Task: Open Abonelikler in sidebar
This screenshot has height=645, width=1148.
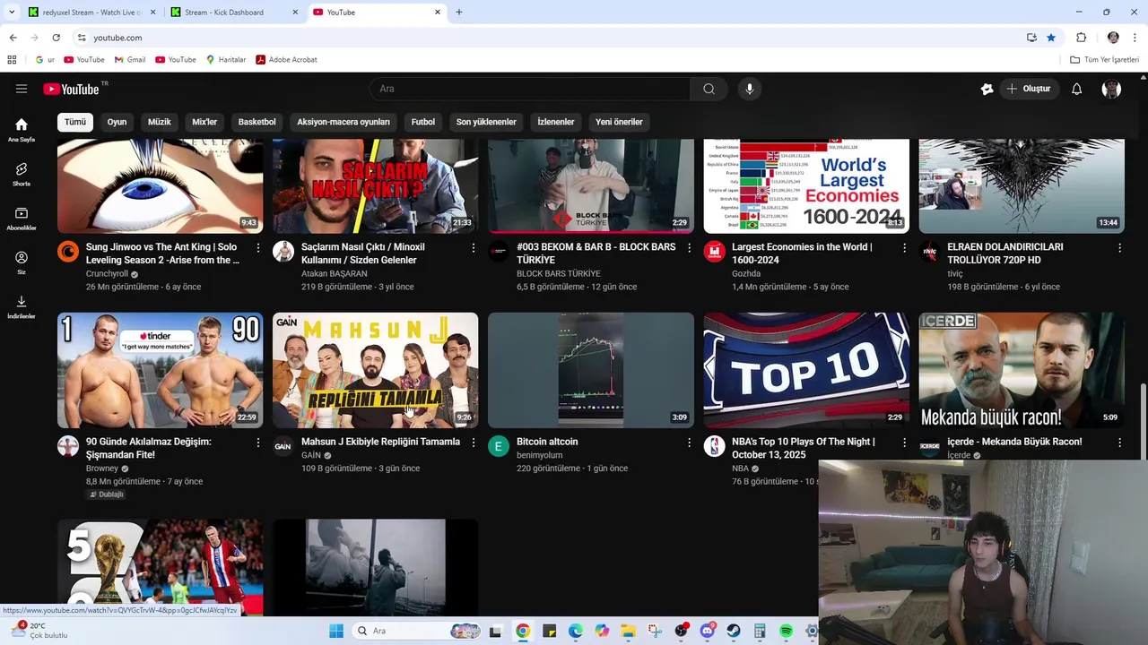Action: (22, 219)
